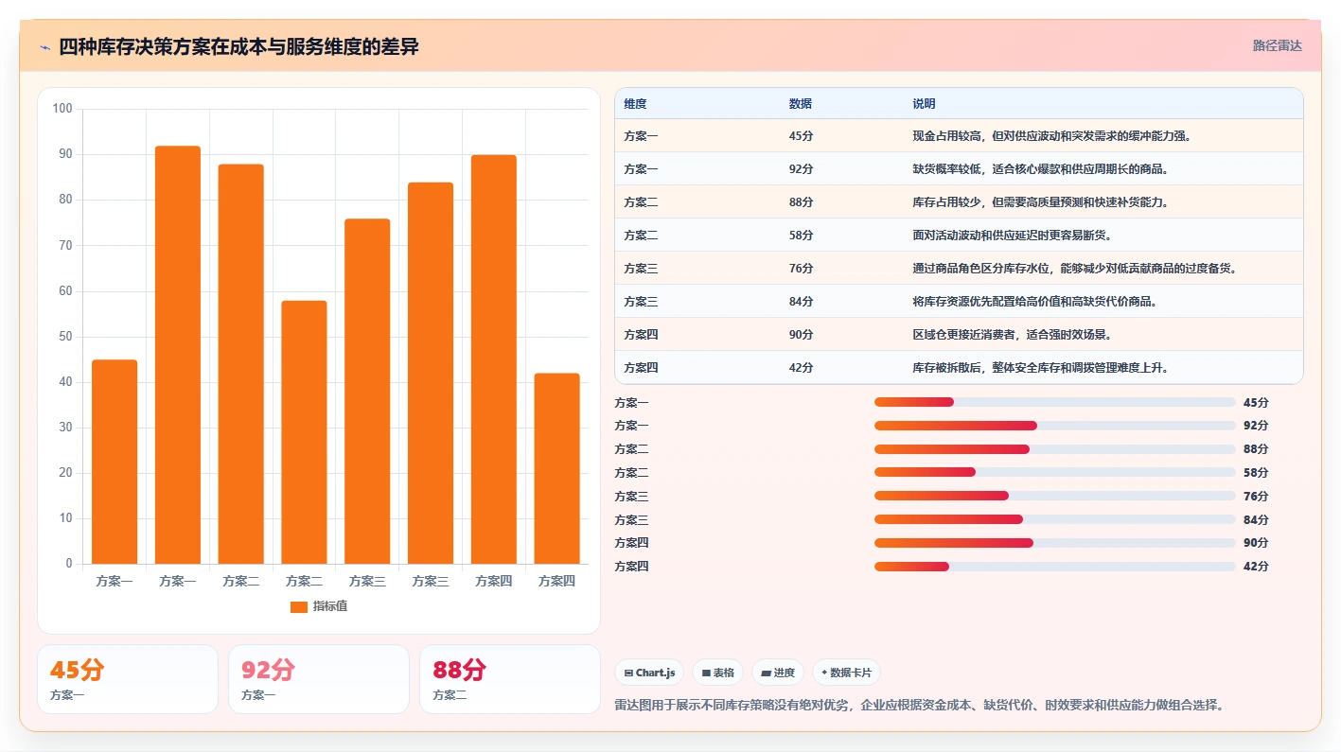Viewport: 1341px width, 752px height.
Task: Click the chart bar reaching 88
Action: (241, 364)
